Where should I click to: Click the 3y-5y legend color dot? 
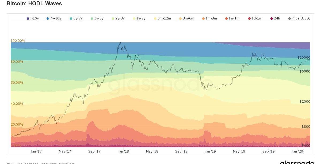point(92,19)
